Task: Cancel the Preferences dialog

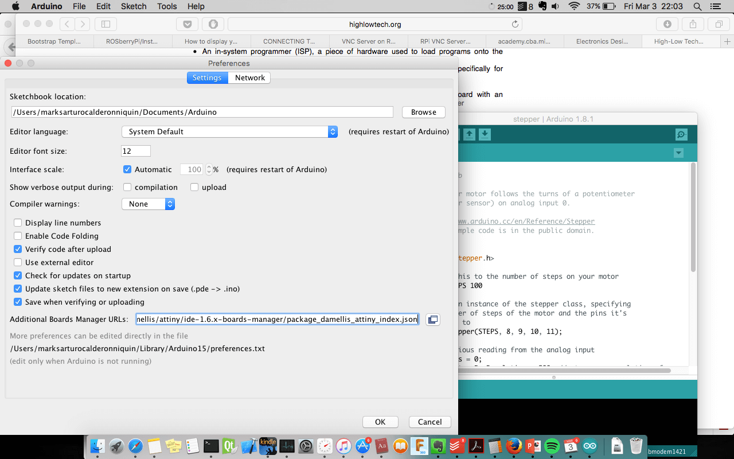Action: click(430, 422)
